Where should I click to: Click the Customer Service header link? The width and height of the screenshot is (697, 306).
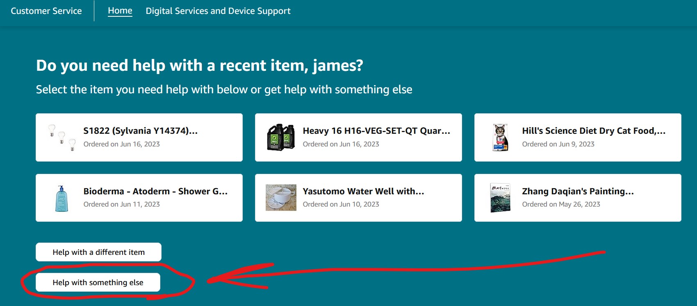(x=46, y=11)
